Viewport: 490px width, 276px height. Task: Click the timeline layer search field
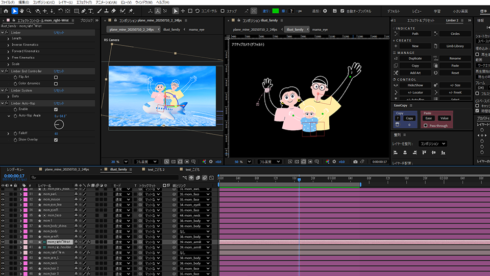coord(104,177)
